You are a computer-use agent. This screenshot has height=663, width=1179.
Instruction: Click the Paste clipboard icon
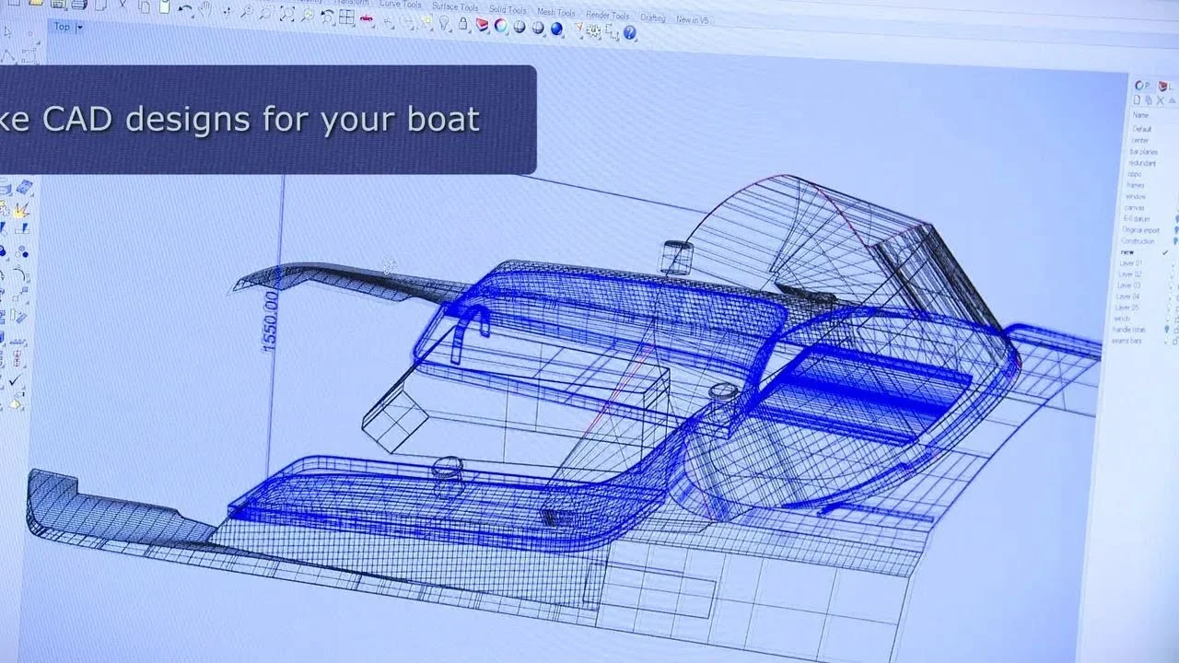tap(165, 6)
